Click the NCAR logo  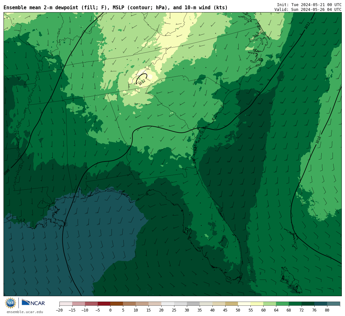[x=33, y=303]
